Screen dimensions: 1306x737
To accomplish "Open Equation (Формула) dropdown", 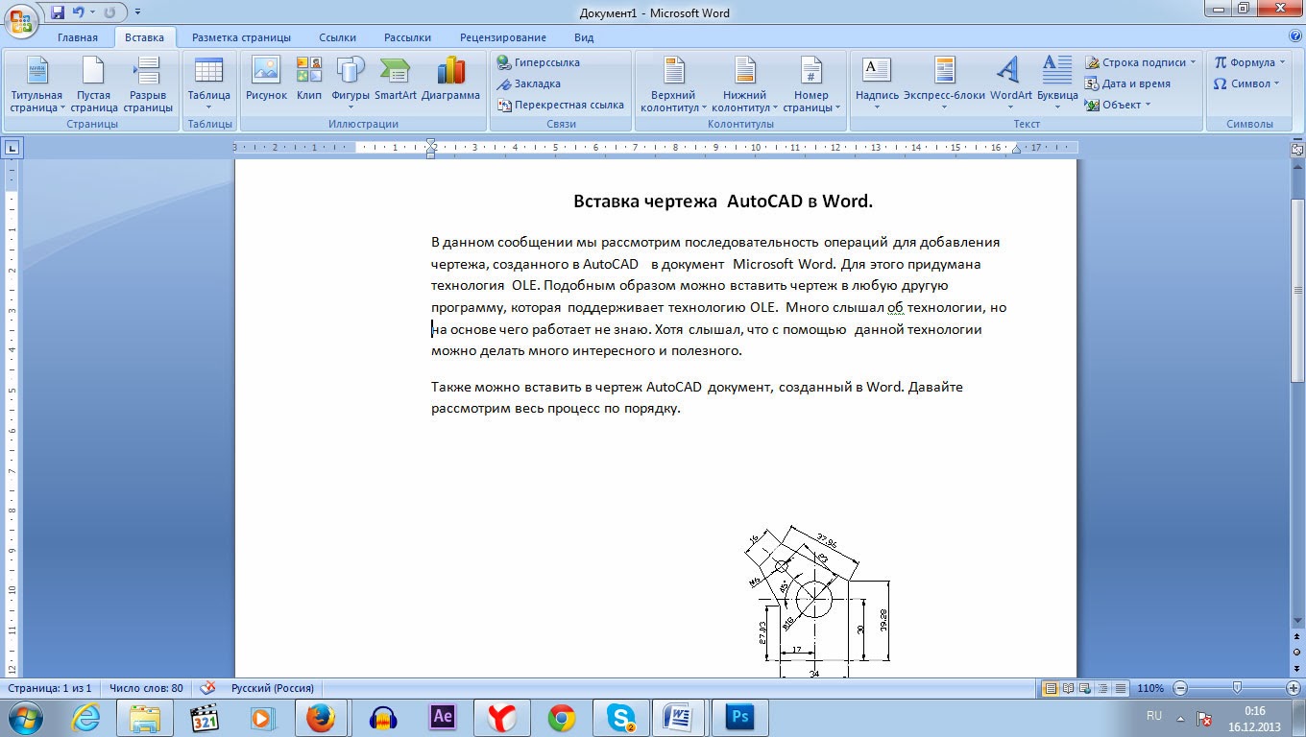I will click(1249, 62).
